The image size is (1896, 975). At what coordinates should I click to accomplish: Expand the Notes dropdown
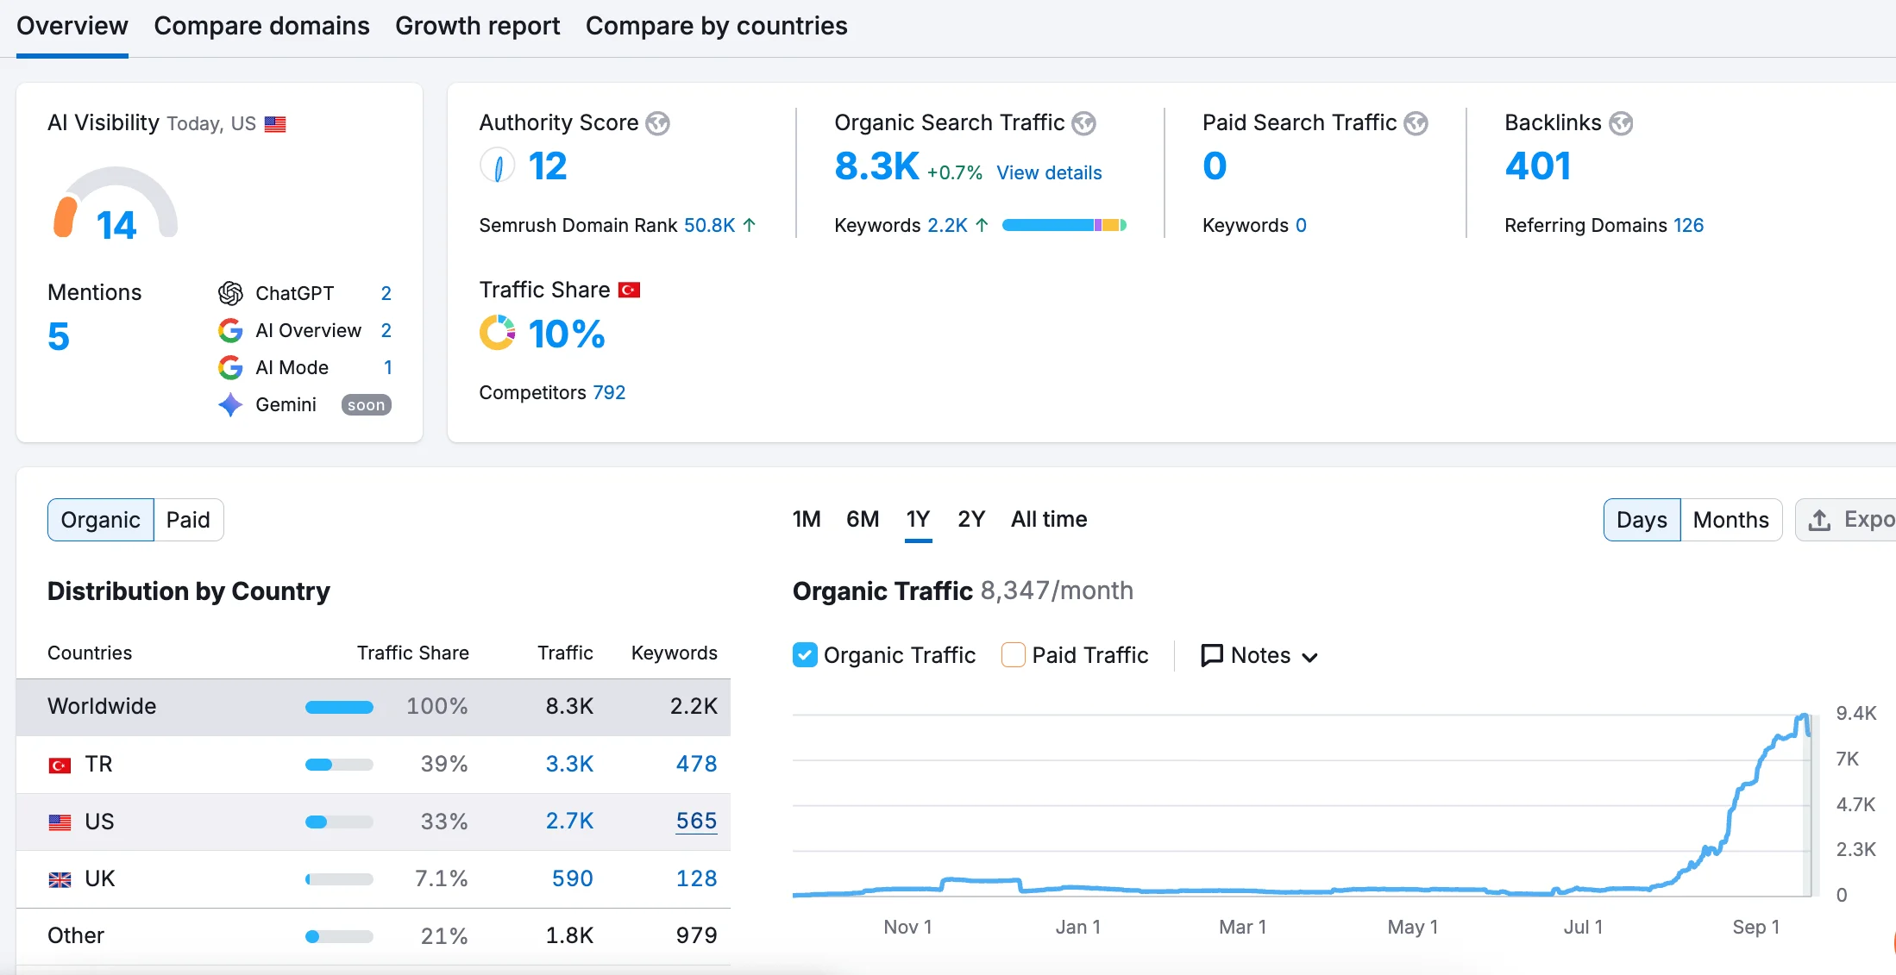click(1309, 657)
